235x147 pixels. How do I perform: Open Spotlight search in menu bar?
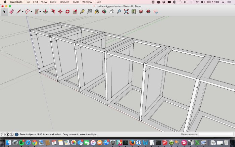click(x=223, y=2)
